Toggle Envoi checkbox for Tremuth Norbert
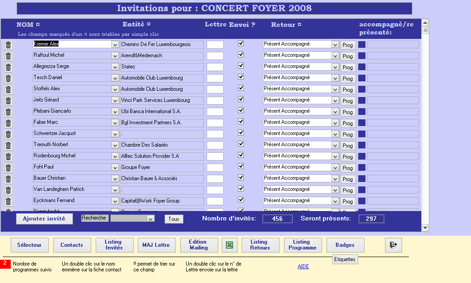Image resolution: width=471 pixels, height=283 pixels. (241, 144)
